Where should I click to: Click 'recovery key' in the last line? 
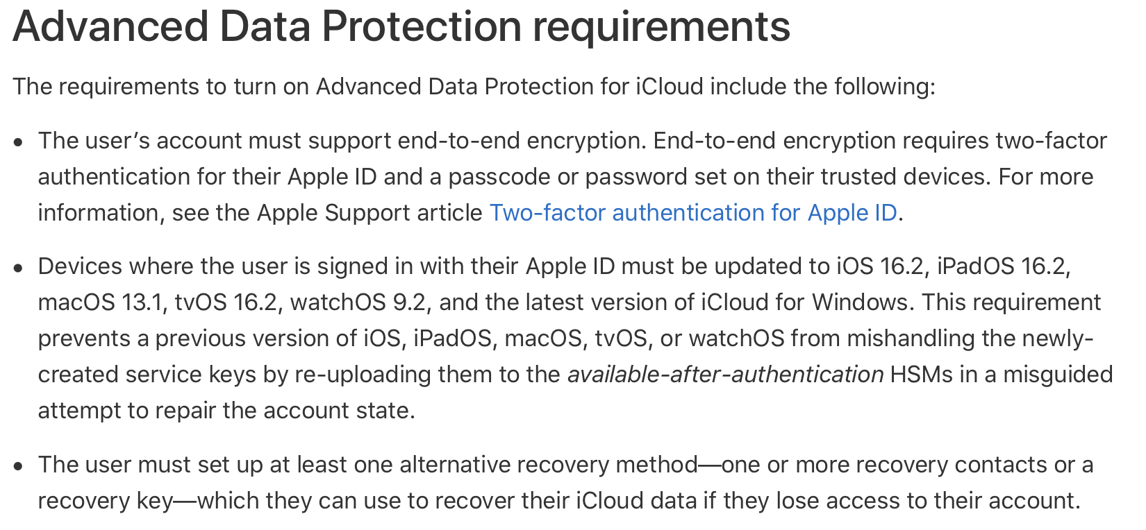pyautogui.click(x=105, y=501)
